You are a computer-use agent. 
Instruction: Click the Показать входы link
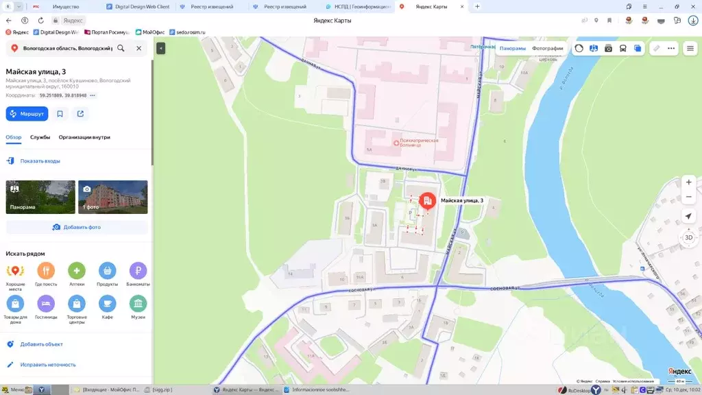tap(40, 161)
